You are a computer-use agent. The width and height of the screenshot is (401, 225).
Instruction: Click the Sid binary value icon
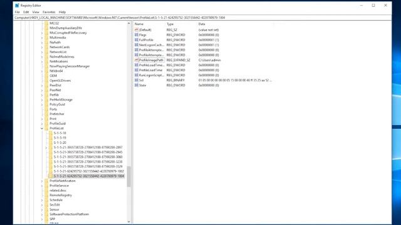(x=137, y=80)
